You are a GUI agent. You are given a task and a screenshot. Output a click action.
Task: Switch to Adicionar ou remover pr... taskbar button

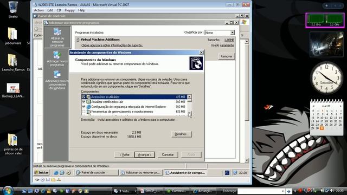pos(141,173)
